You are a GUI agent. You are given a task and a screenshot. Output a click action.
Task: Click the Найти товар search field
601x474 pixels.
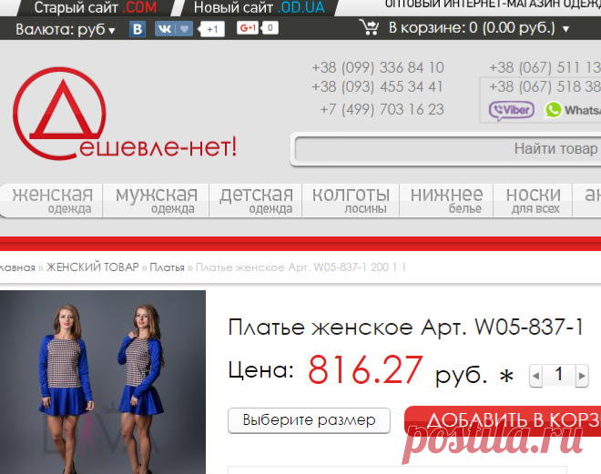tap(448, 149)
